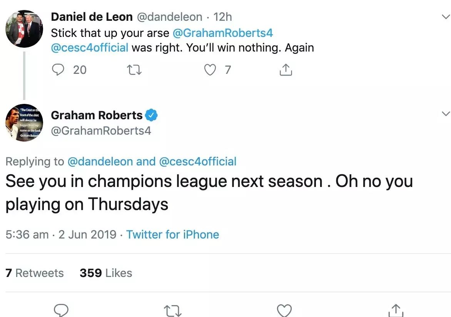This screenshot has width=451, height=317.
Task: Open Daniel de Leon's profile picture
Action: click(24, 29)
